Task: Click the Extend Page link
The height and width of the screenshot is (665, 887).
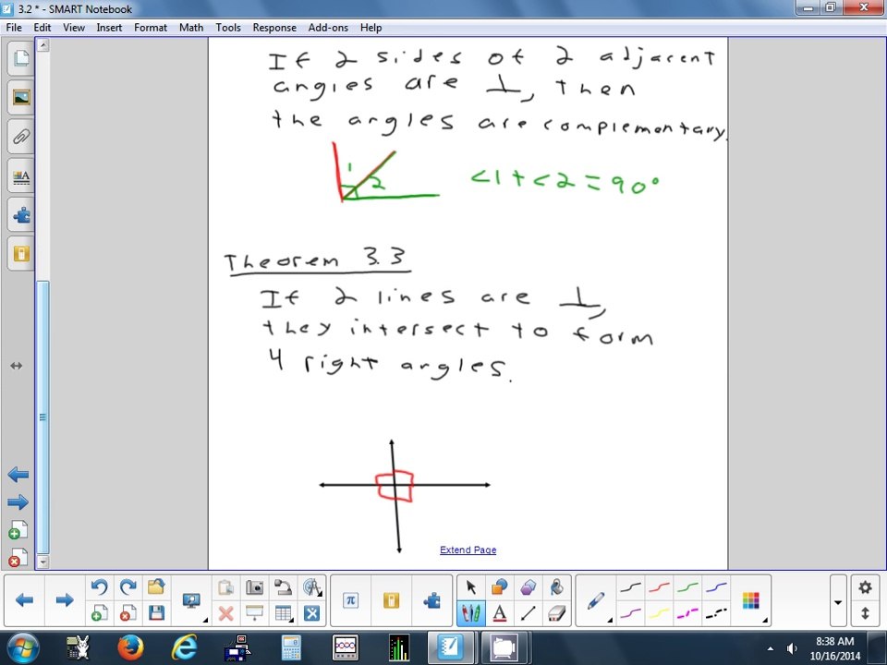Action: (x=468, y=550)
